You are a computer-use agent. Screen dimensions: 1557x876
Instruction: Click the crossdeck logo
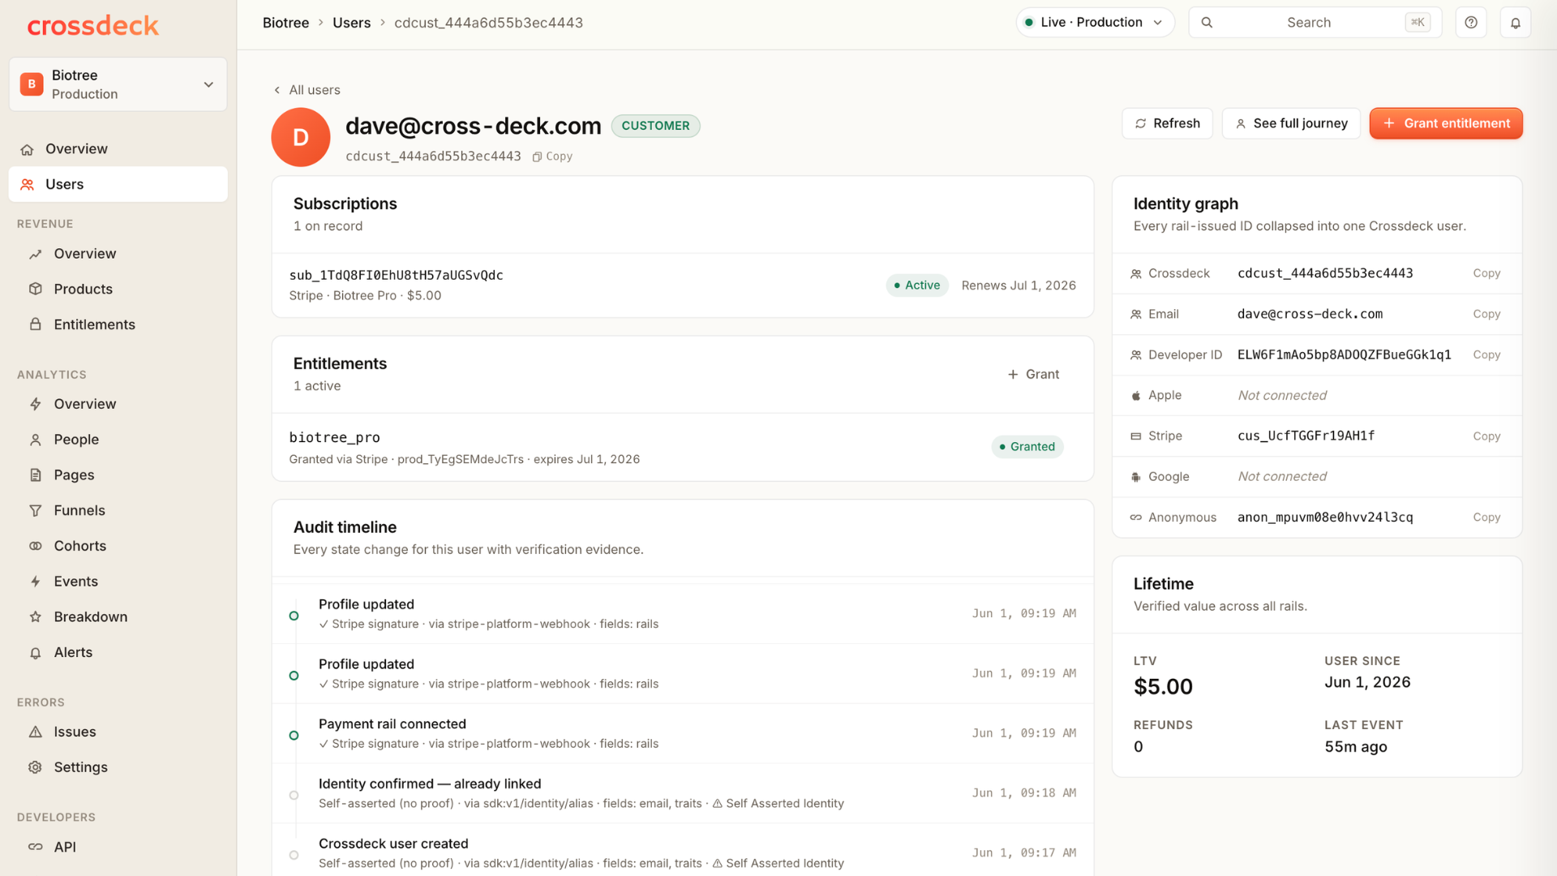93,25
